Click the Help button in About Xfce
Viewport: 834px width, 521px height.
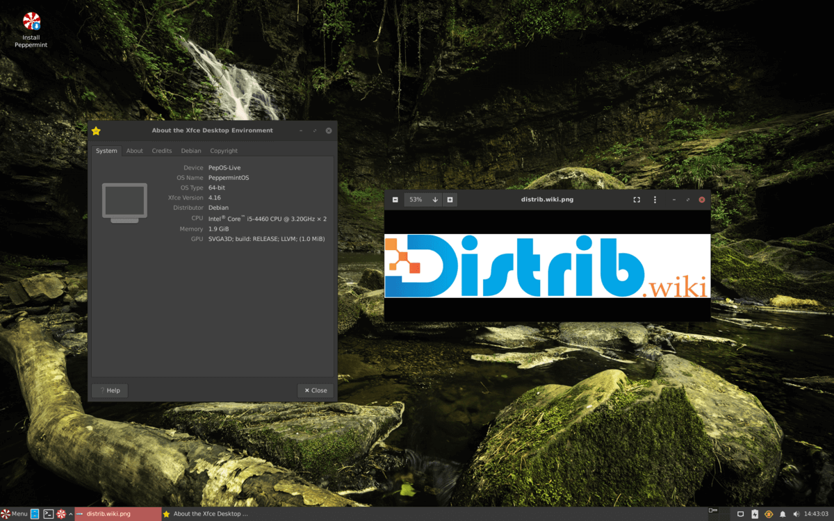coord(110,390)
